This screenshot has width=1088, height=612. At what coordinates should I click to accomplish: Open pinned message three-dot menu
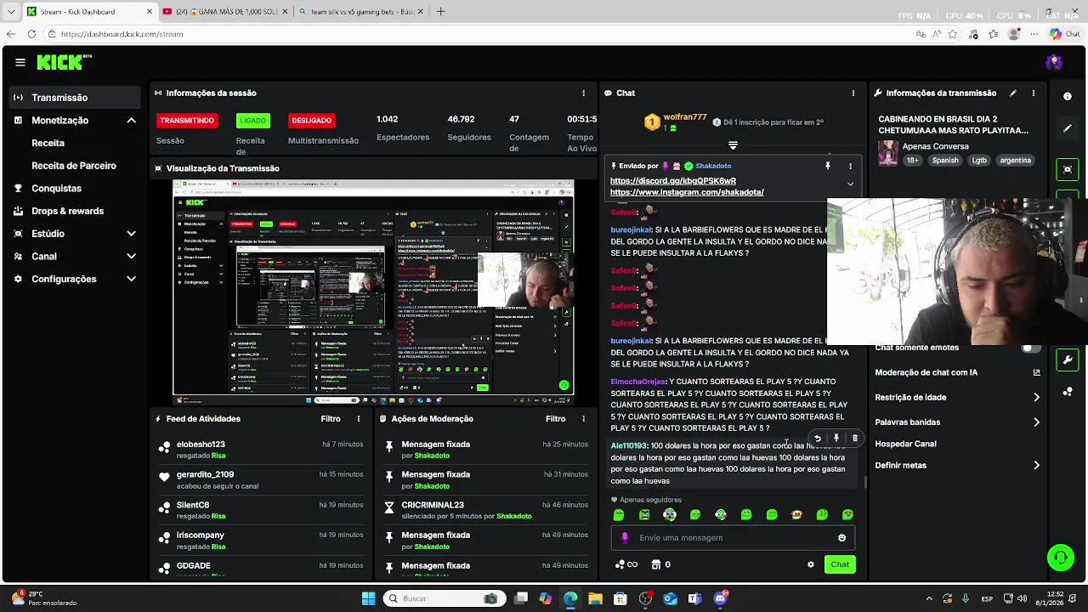tap(850, 166)
